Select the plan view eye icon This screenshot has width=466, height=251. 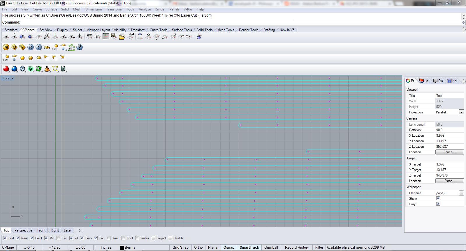(x=140, y=37)
